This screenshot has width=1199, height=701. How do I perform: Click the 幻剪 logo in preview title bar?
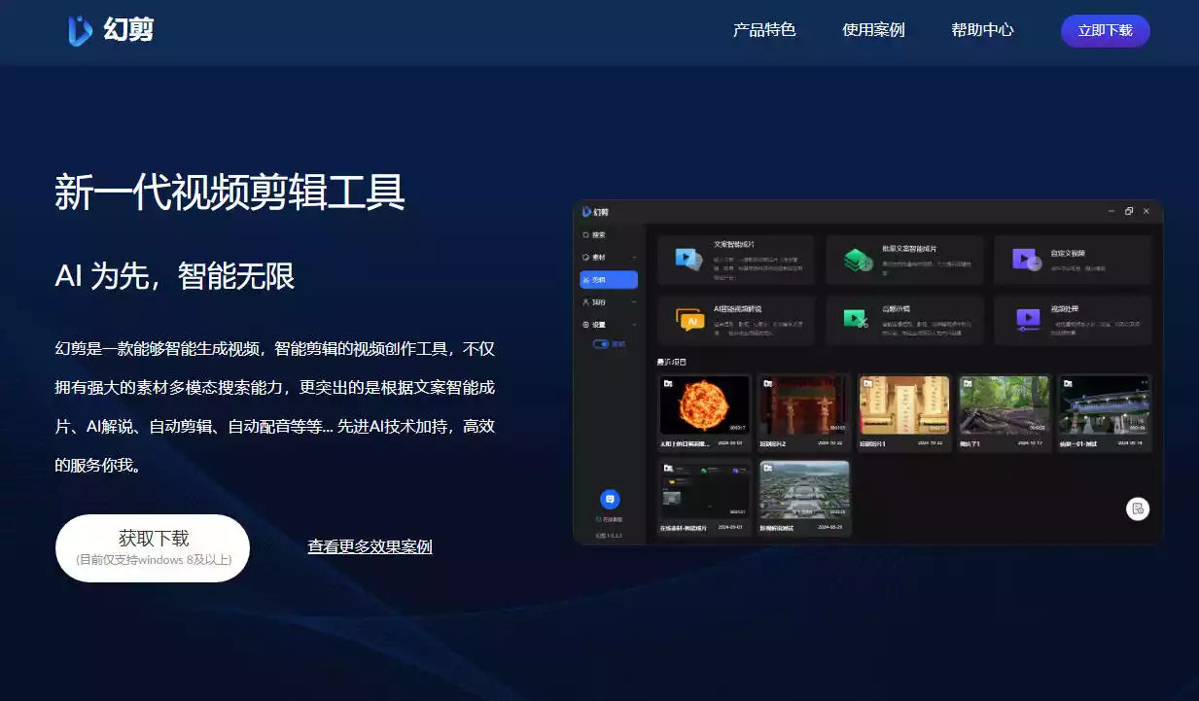pos(595,211)
